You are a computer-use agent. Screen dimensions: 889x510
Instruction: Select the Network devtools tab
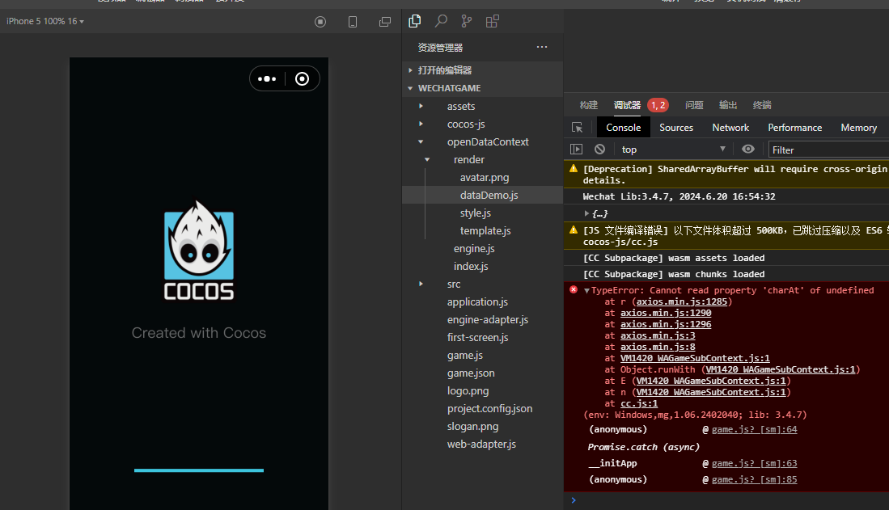730,128
